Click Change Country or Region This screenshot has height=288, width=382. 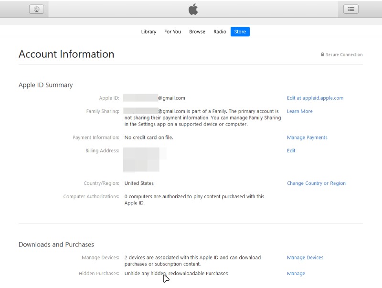tap(316, 183)
